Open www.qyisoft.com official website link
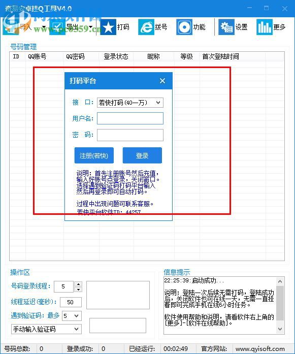The height and width of the screenshot is (354, 295). point(260,349)
